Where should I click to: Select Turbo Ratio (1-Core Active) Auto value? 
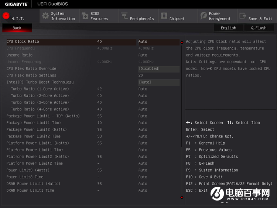[x=143, y=89]
